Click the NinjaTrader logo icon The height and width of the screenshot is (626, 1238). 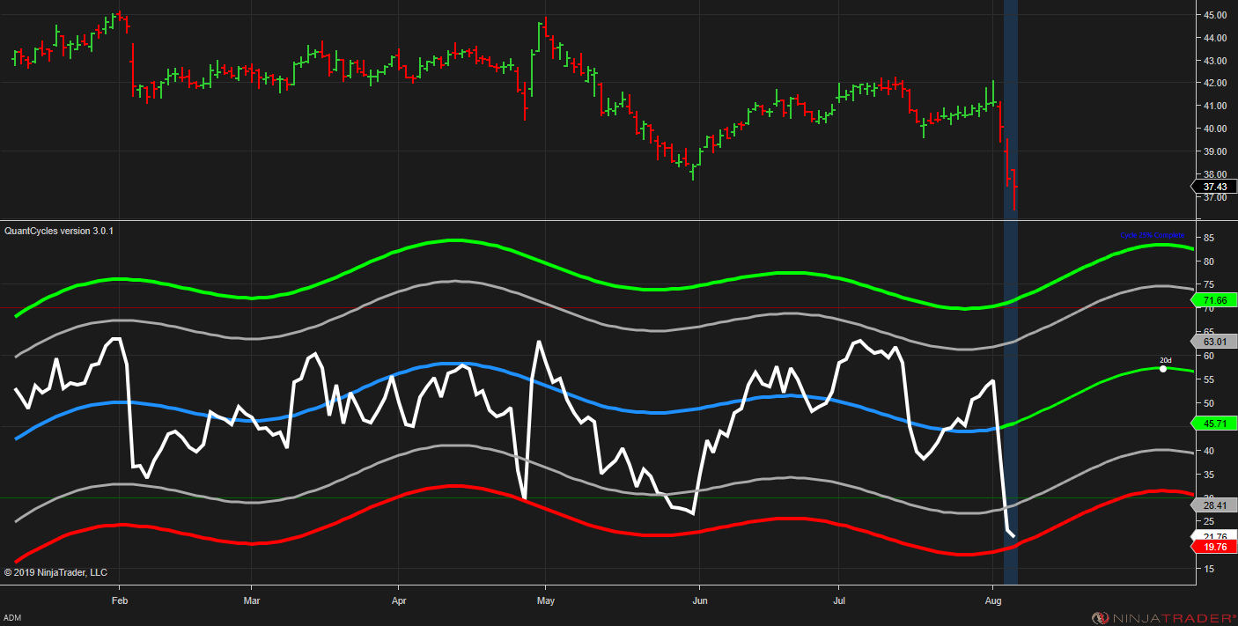[1098, 618]
